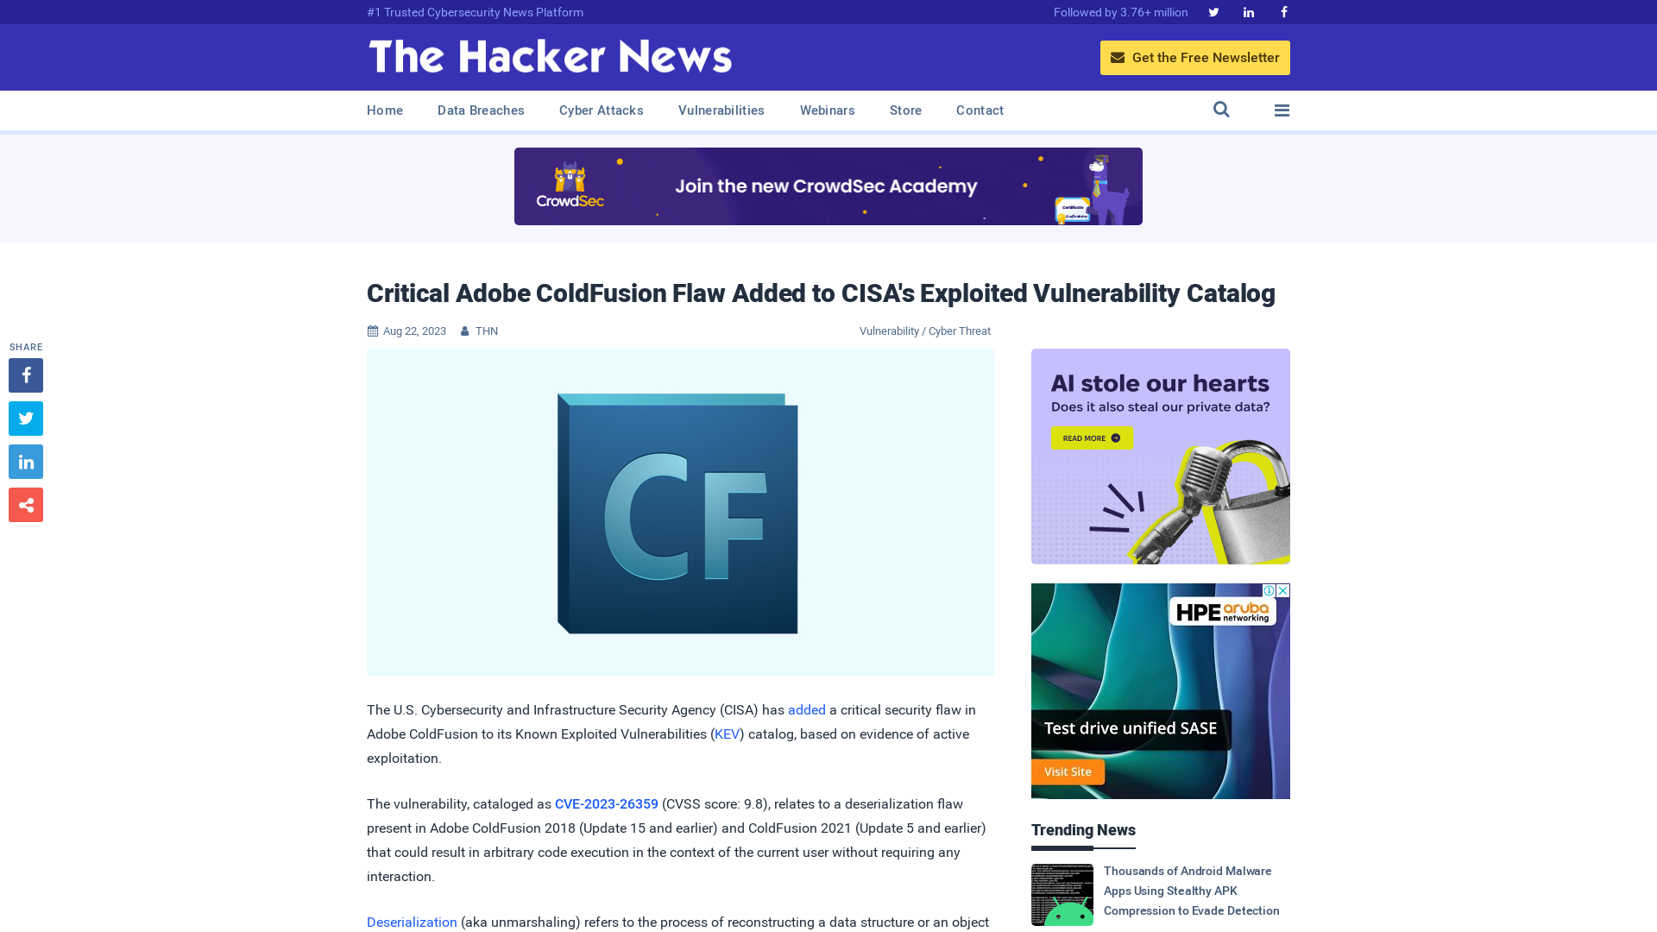Click the CVE-2023-26359 vulnerability link
This screenshot has height=932, width=1657.
point(606,803)
